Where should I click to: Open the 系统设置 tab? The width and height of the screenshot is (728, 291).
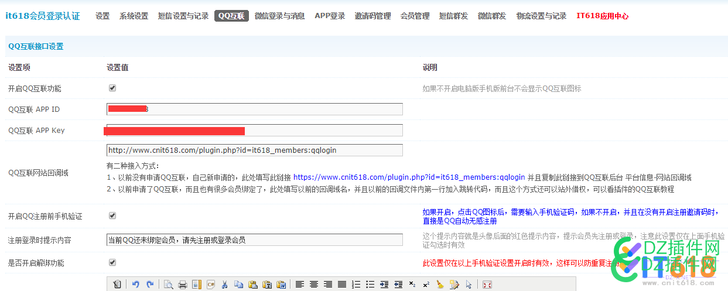134,16
